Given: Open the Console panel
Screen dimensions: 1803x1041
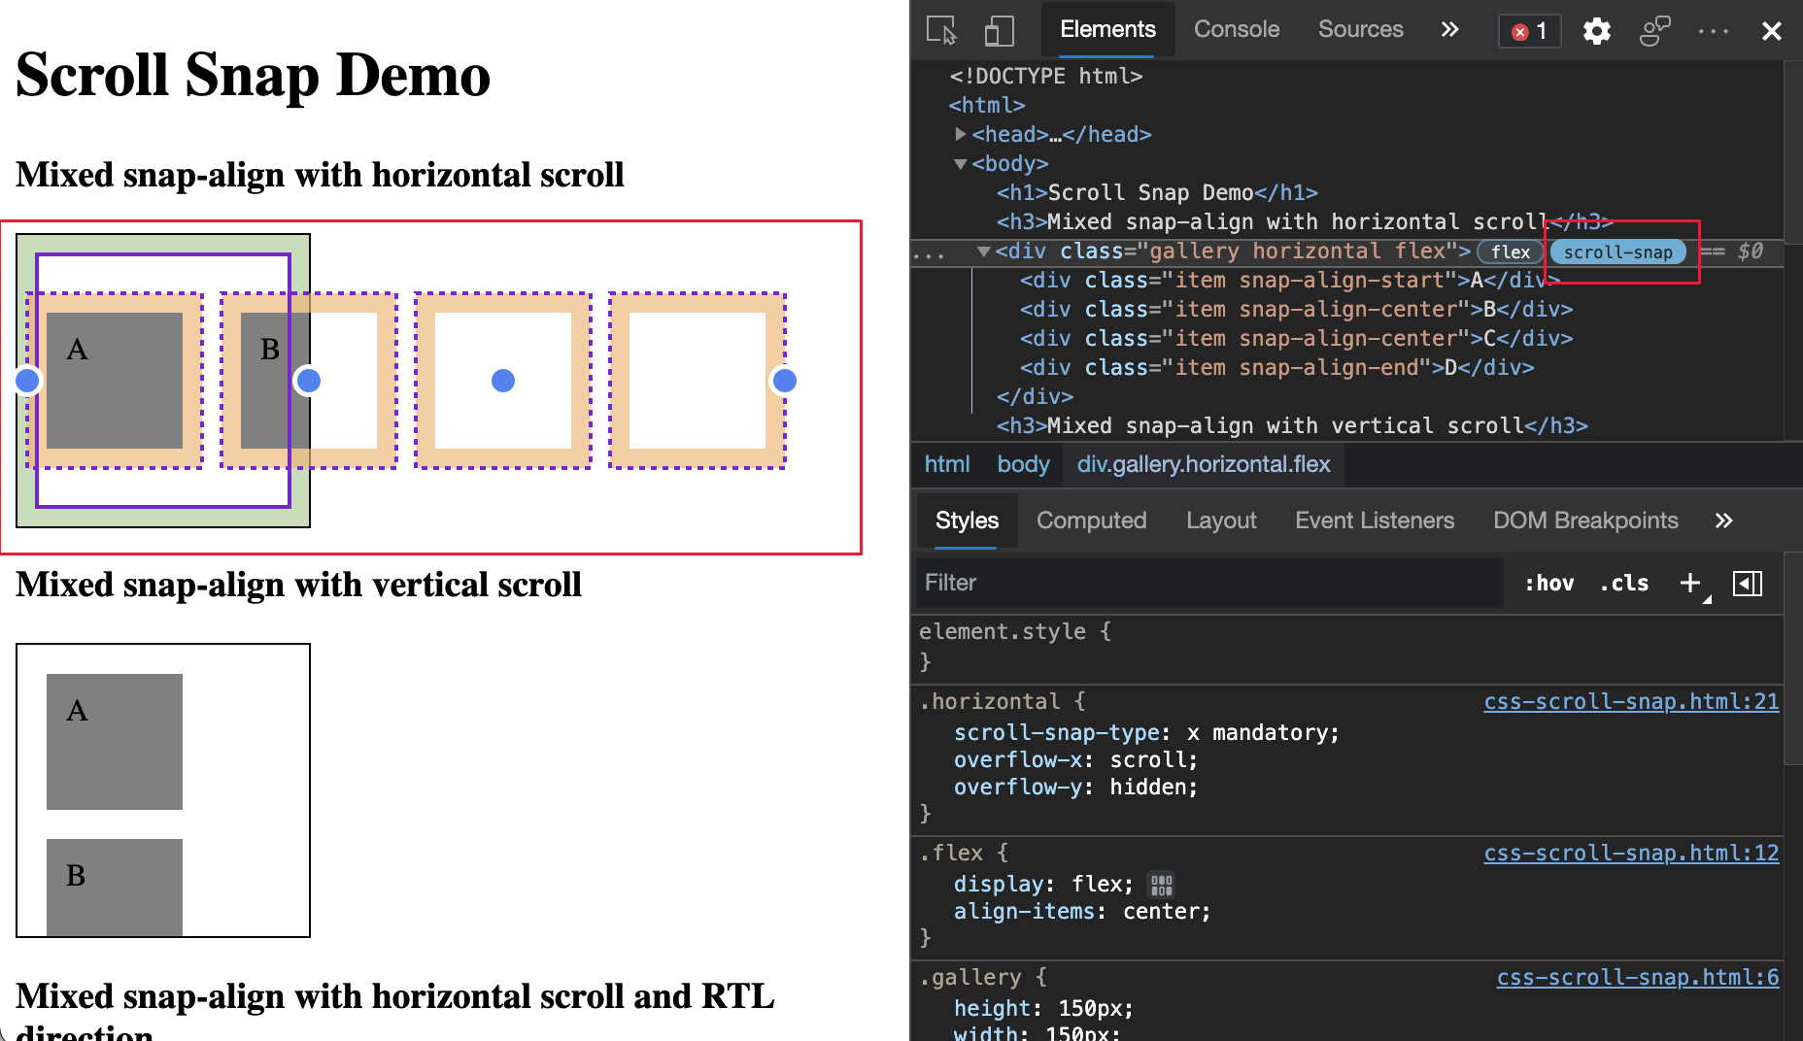Looking at the screenshot, I should tap(1236, 29).
